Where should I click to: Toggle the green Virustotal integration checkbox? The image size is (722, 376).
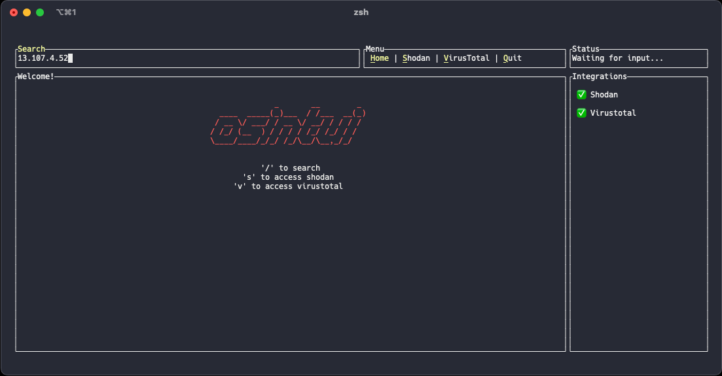click(581, 113)
